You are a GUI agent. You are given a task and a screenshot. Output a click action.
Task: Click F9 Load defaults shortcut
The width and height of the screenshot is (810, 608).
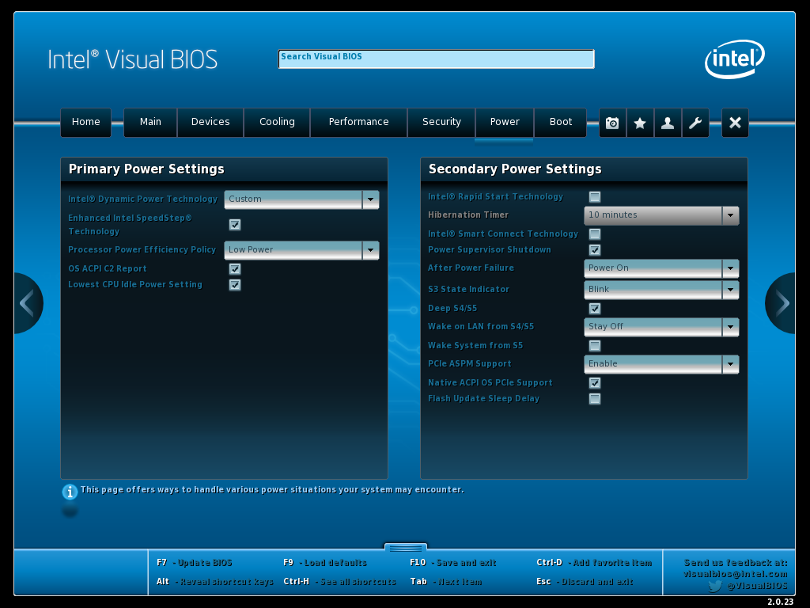325,563
